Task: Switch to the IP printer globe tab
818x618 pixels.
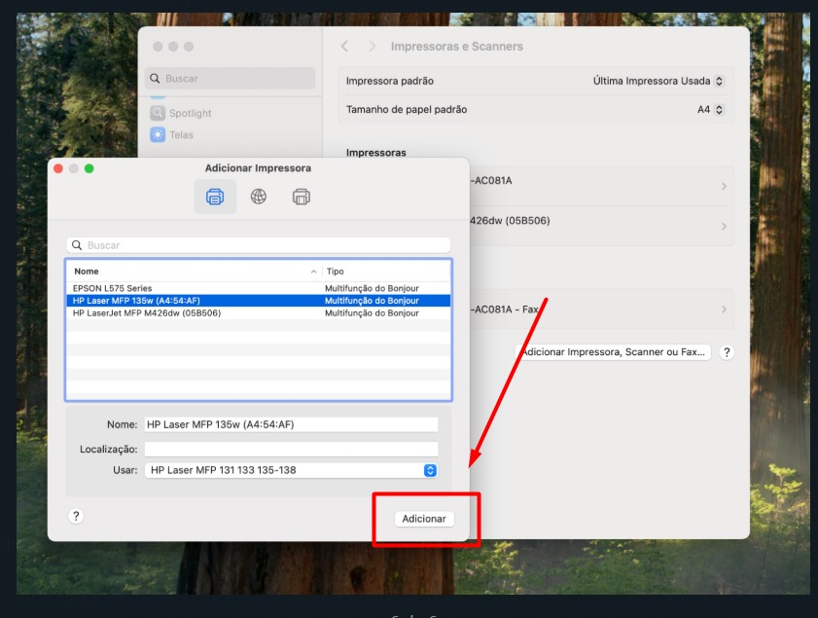Action: [259, 197]
